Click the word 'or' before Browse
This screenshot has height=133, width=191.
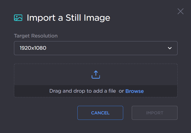121,91
